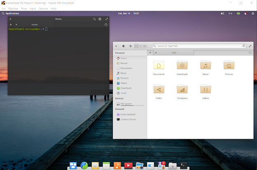
Task: Open the notifications bell indicator
Action: tap(245, 14)
